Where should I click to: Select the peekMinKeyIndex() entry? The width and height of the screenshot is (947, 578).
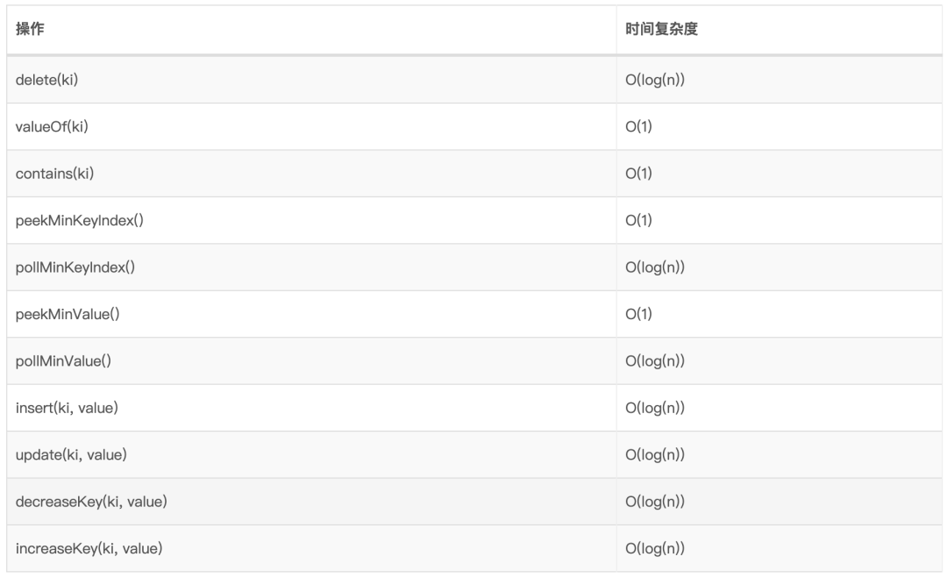point(79,220)
